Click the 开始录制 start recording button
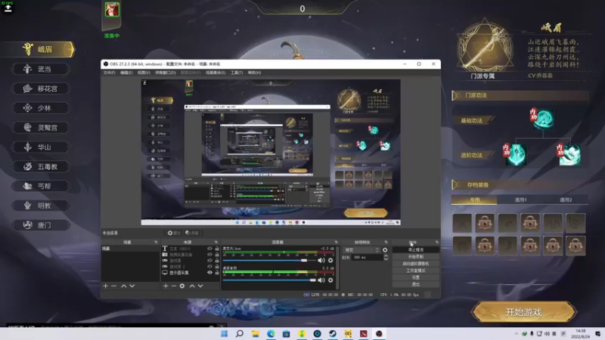Viewport: 605px width, 340px height. tap(415, 257)
